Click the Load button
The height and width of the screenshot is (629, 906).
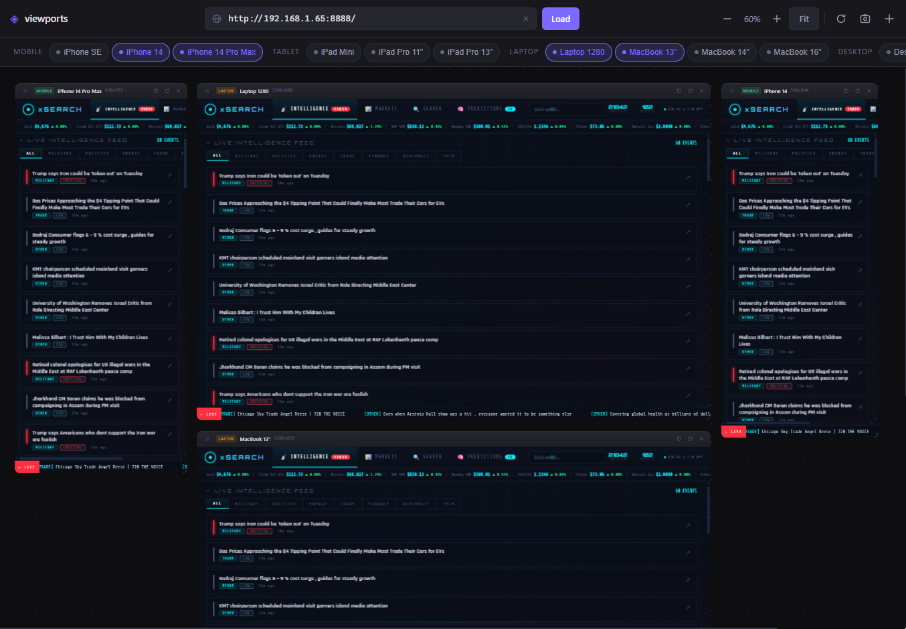pos(561,19)
